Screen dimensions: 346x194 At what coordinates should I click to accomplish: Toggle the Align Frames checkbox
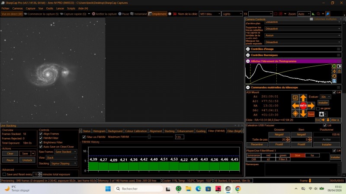coord(41,134)
